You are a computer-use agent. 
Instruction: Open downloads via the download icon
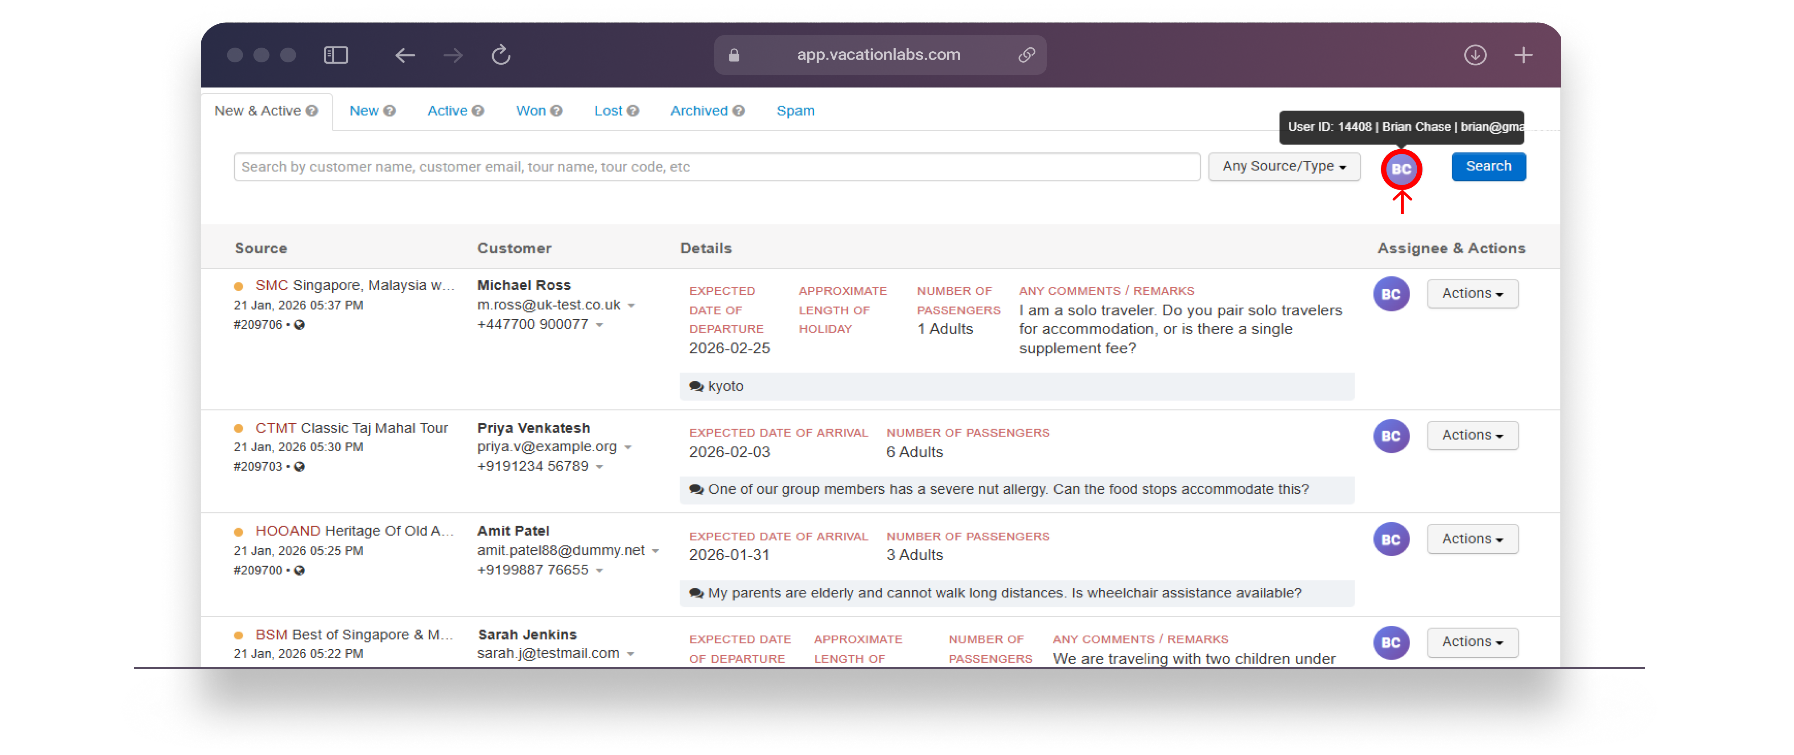(x=1474, y=55)
